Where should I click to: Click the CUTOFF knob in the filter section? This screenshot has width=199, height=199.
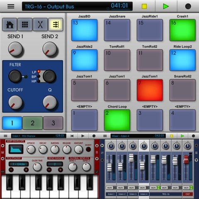tap(15, 102)
